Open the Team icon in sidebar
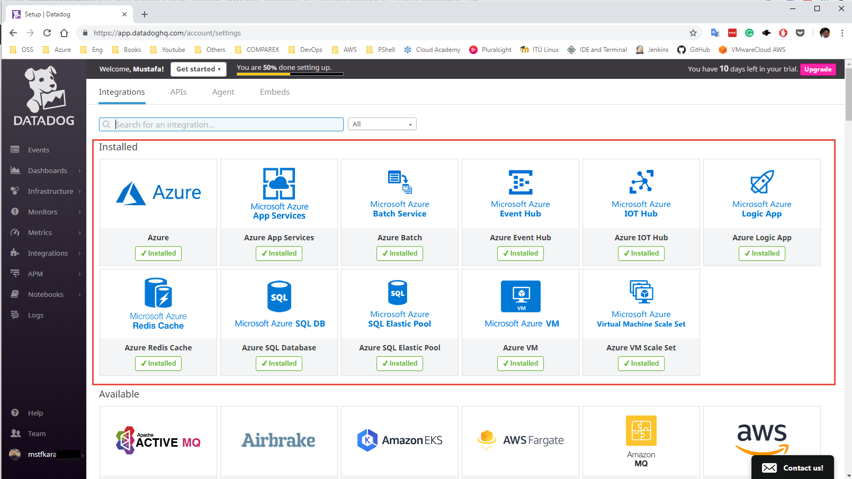Viewport: 852px width, 479px height. [15, 433]
